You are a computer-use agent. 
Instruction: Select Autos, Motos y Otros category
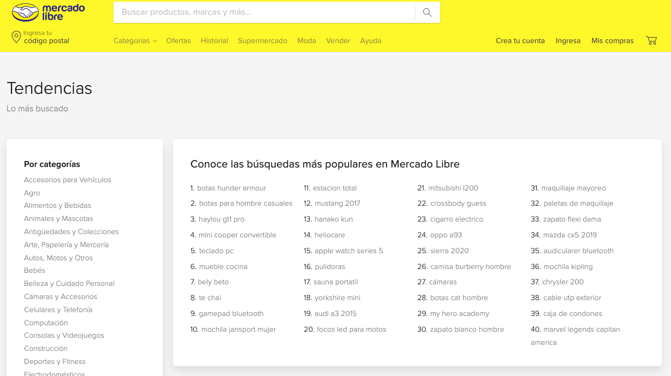(58, 258)
